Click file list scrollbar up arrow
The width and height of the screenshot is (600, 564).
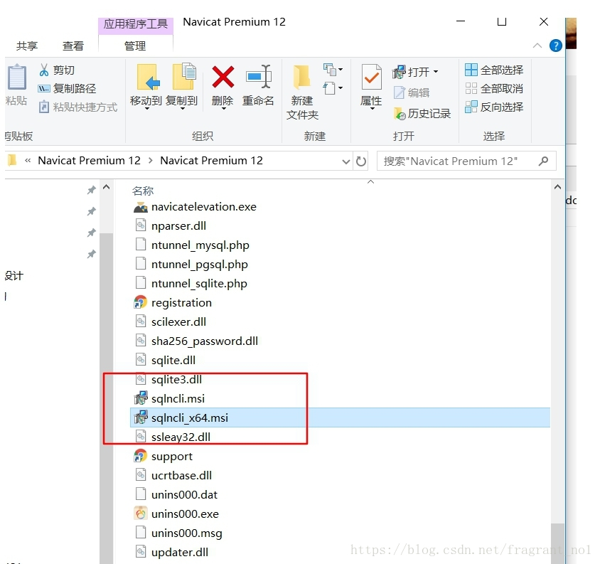click(x=557, y=187)
